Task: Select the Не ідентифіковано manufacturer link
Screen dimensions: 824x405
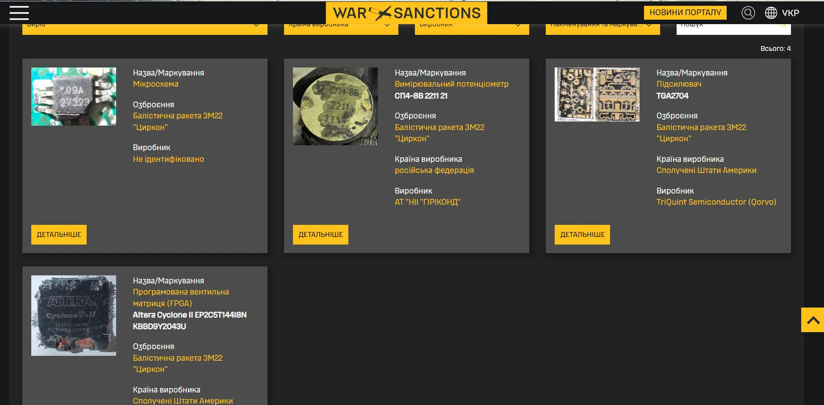Action: 168,159
